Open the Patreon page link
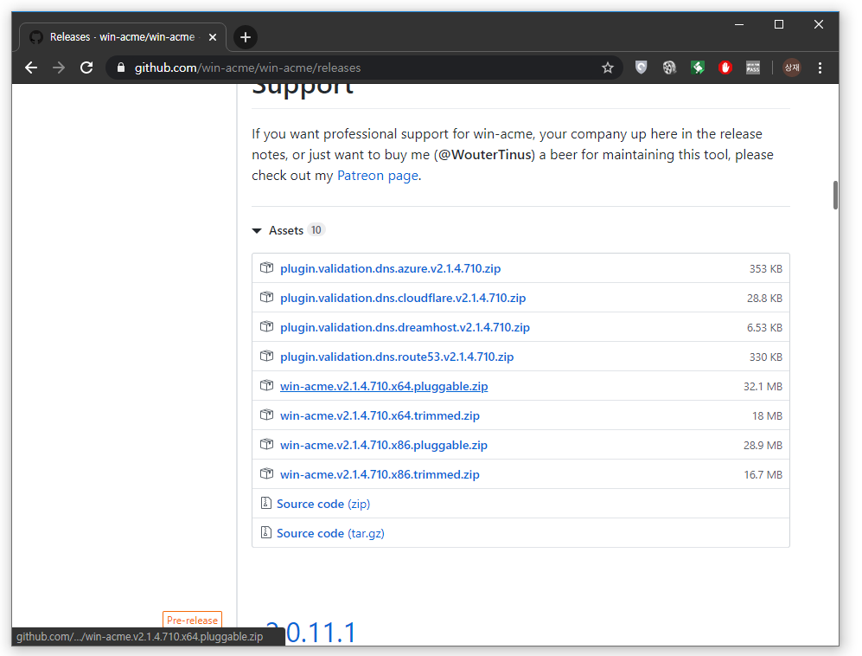862x656 pixels. (378, 176)
